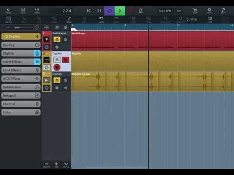Image resolution: width=234 pixels, height=175 pixels.
Task: Click the transport record button
Action: (x=130, y=11)
